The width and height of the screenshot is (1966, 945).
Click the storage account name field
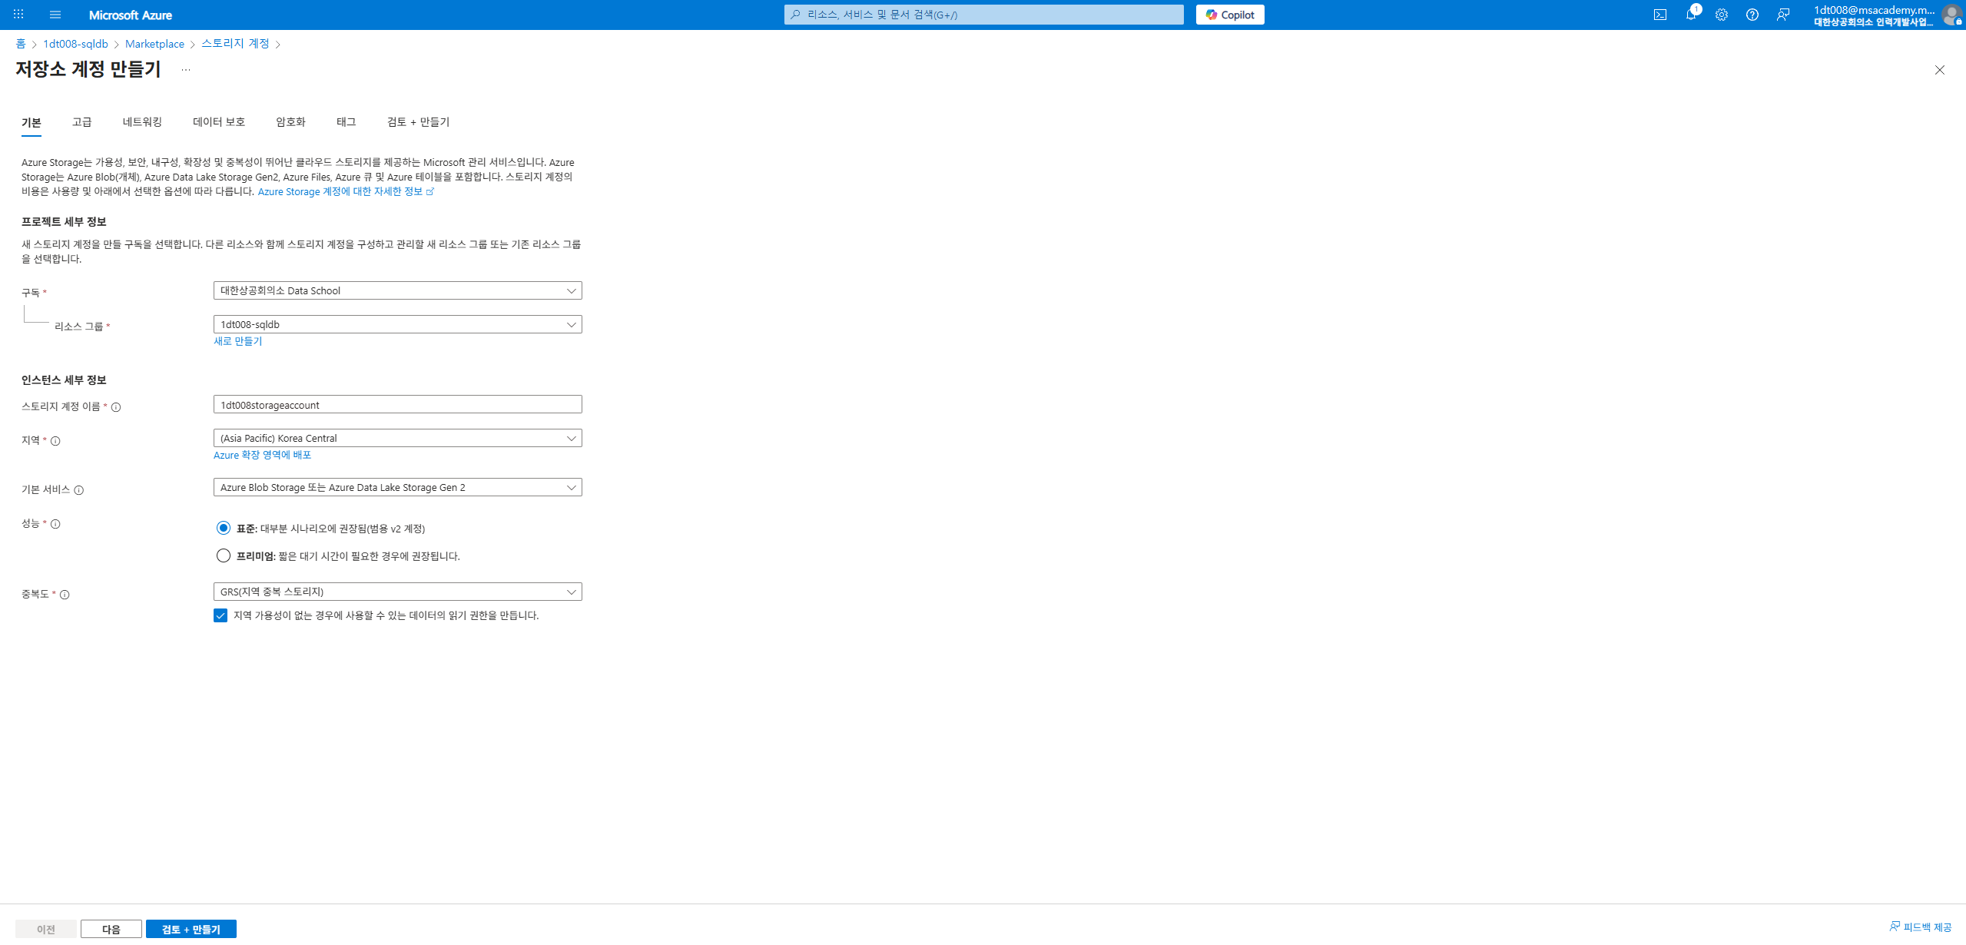pos(397,405)
